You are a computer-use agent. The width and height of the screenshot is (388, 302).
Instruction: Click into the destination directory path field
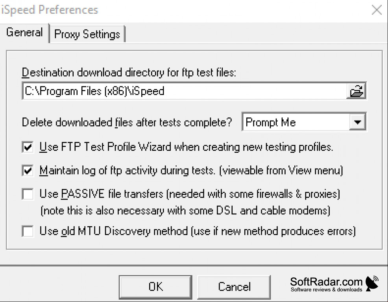185,91
